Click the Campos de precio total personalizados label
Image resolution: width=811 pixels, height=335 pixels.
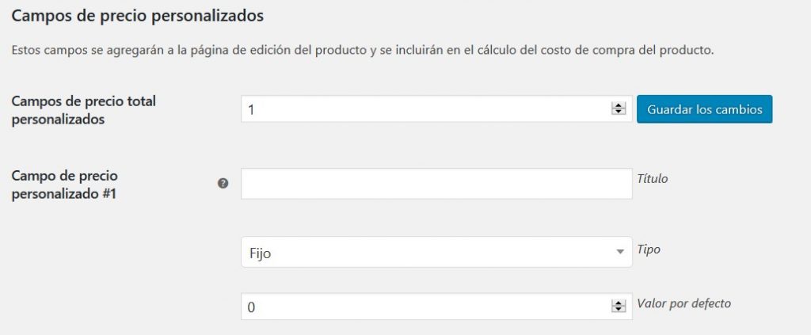[x=82, y=110]
